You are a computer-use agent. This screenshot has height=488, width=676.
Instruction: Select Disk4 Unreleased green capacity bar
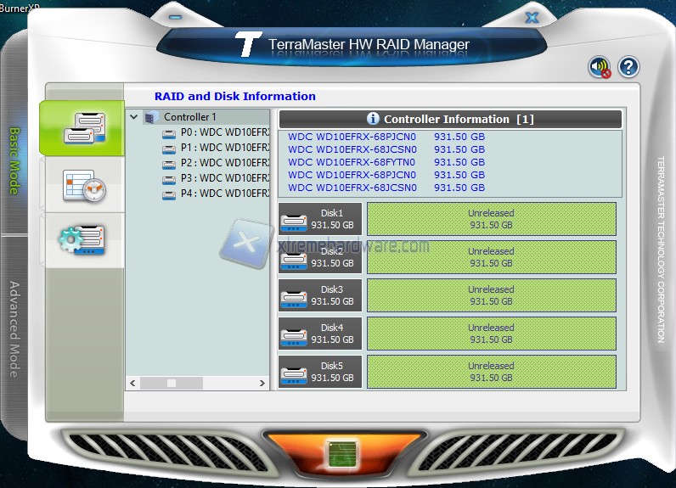tap(491, 334)
